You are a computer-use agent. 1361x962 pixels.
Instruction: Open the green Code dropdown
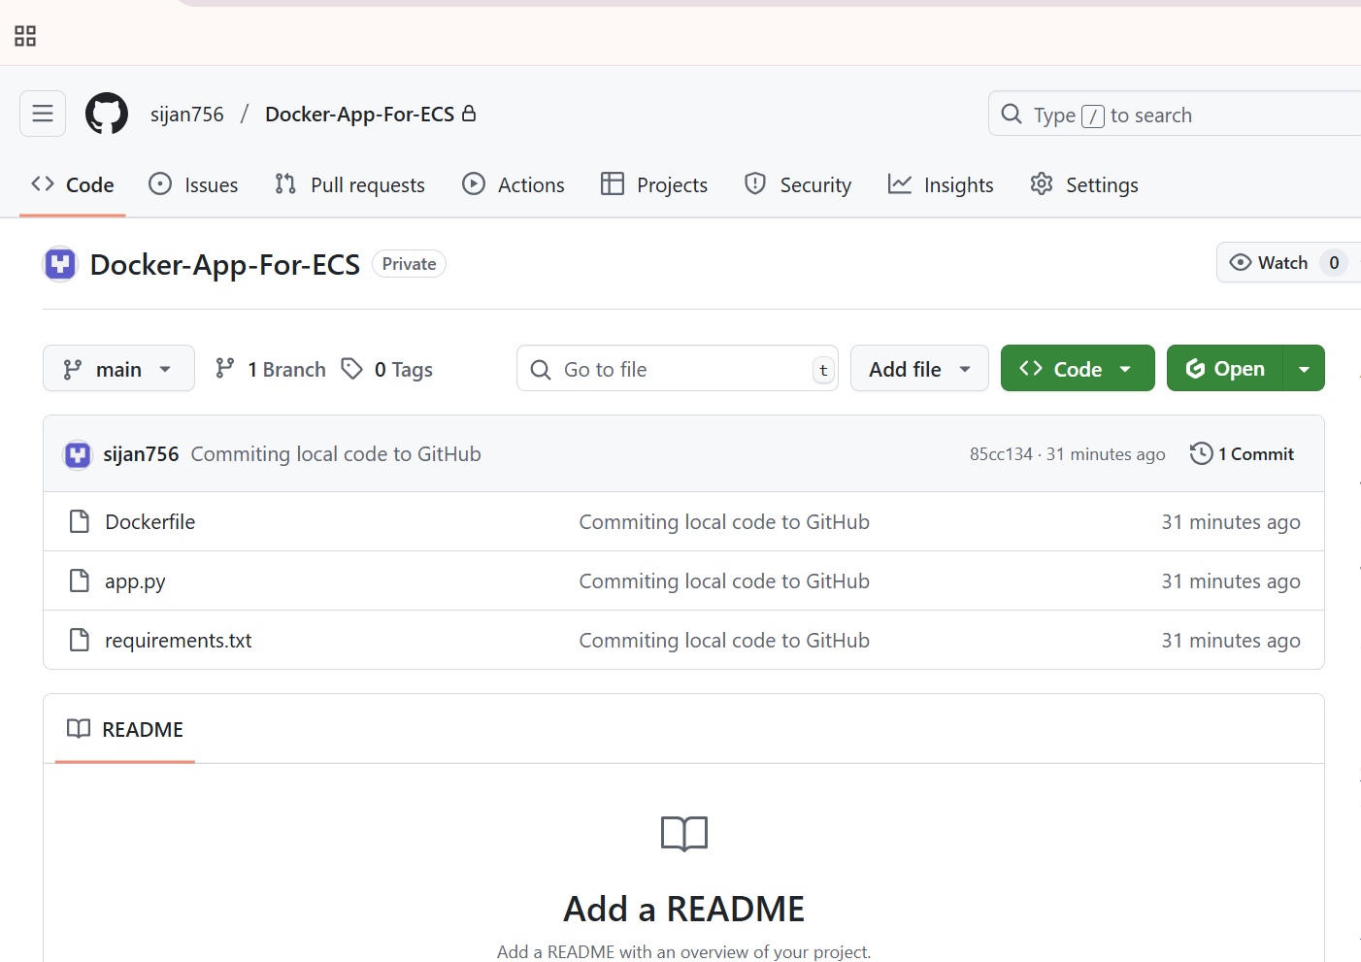click(1076, 368)
